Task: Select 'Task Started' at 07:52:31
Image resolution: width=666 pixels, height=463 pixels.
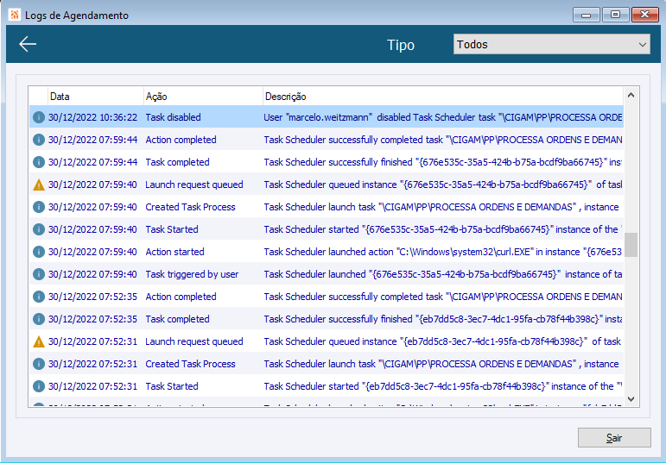Action: pos(172,386)
